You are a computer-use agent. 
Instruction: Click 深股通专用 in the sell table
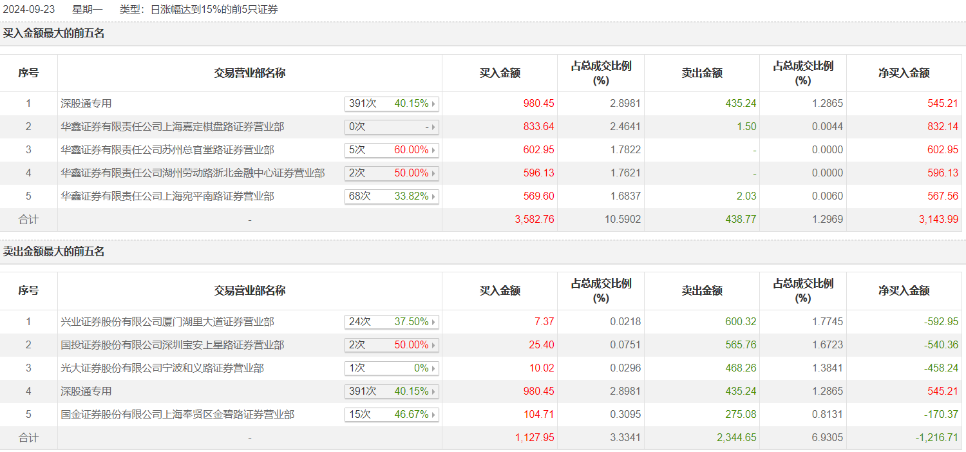click(x=86, y=391)
